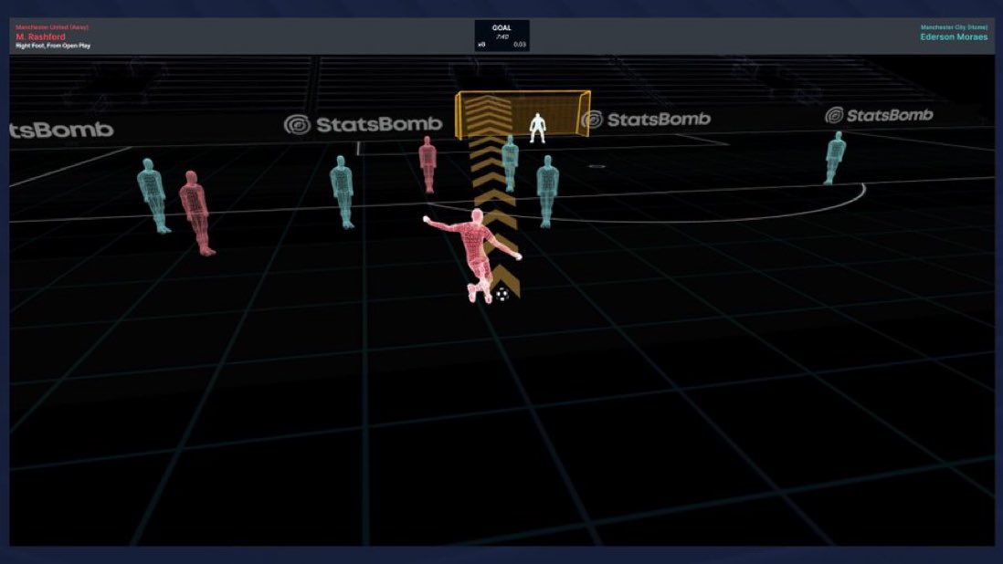
Task: Select the white goalkeeper figure in goal
Action: coord(538,128)
